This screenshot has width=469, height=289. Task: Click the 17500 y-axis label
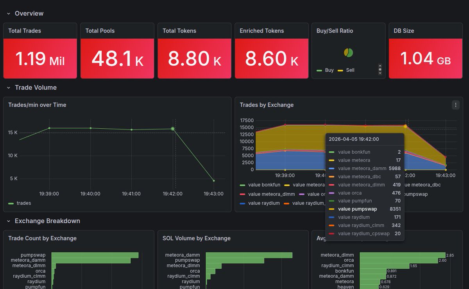[x=247, y=120]
